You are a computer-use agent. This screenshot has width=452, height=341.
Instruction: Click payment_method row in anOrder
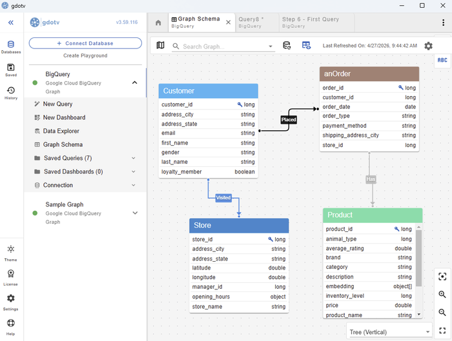coord(369,126)
